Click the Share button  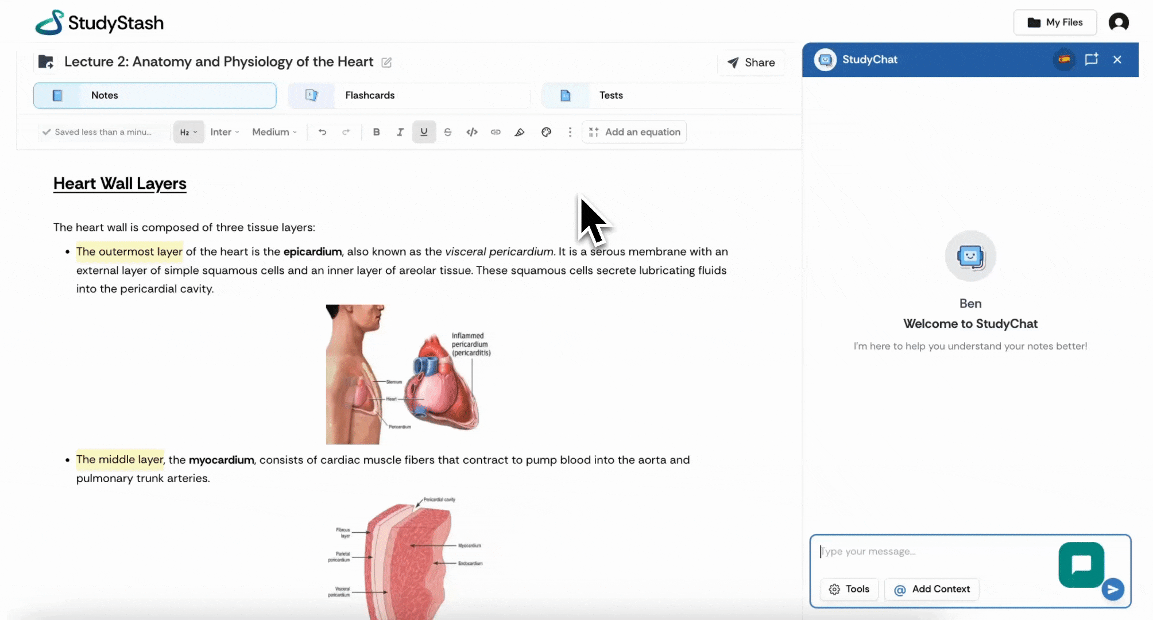tap(751, 63)
